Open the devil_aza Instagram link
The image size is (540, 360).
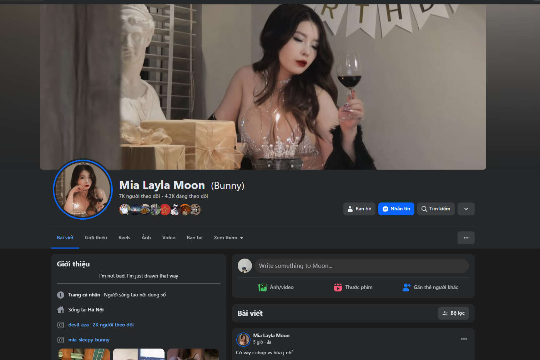click(79, 325)
